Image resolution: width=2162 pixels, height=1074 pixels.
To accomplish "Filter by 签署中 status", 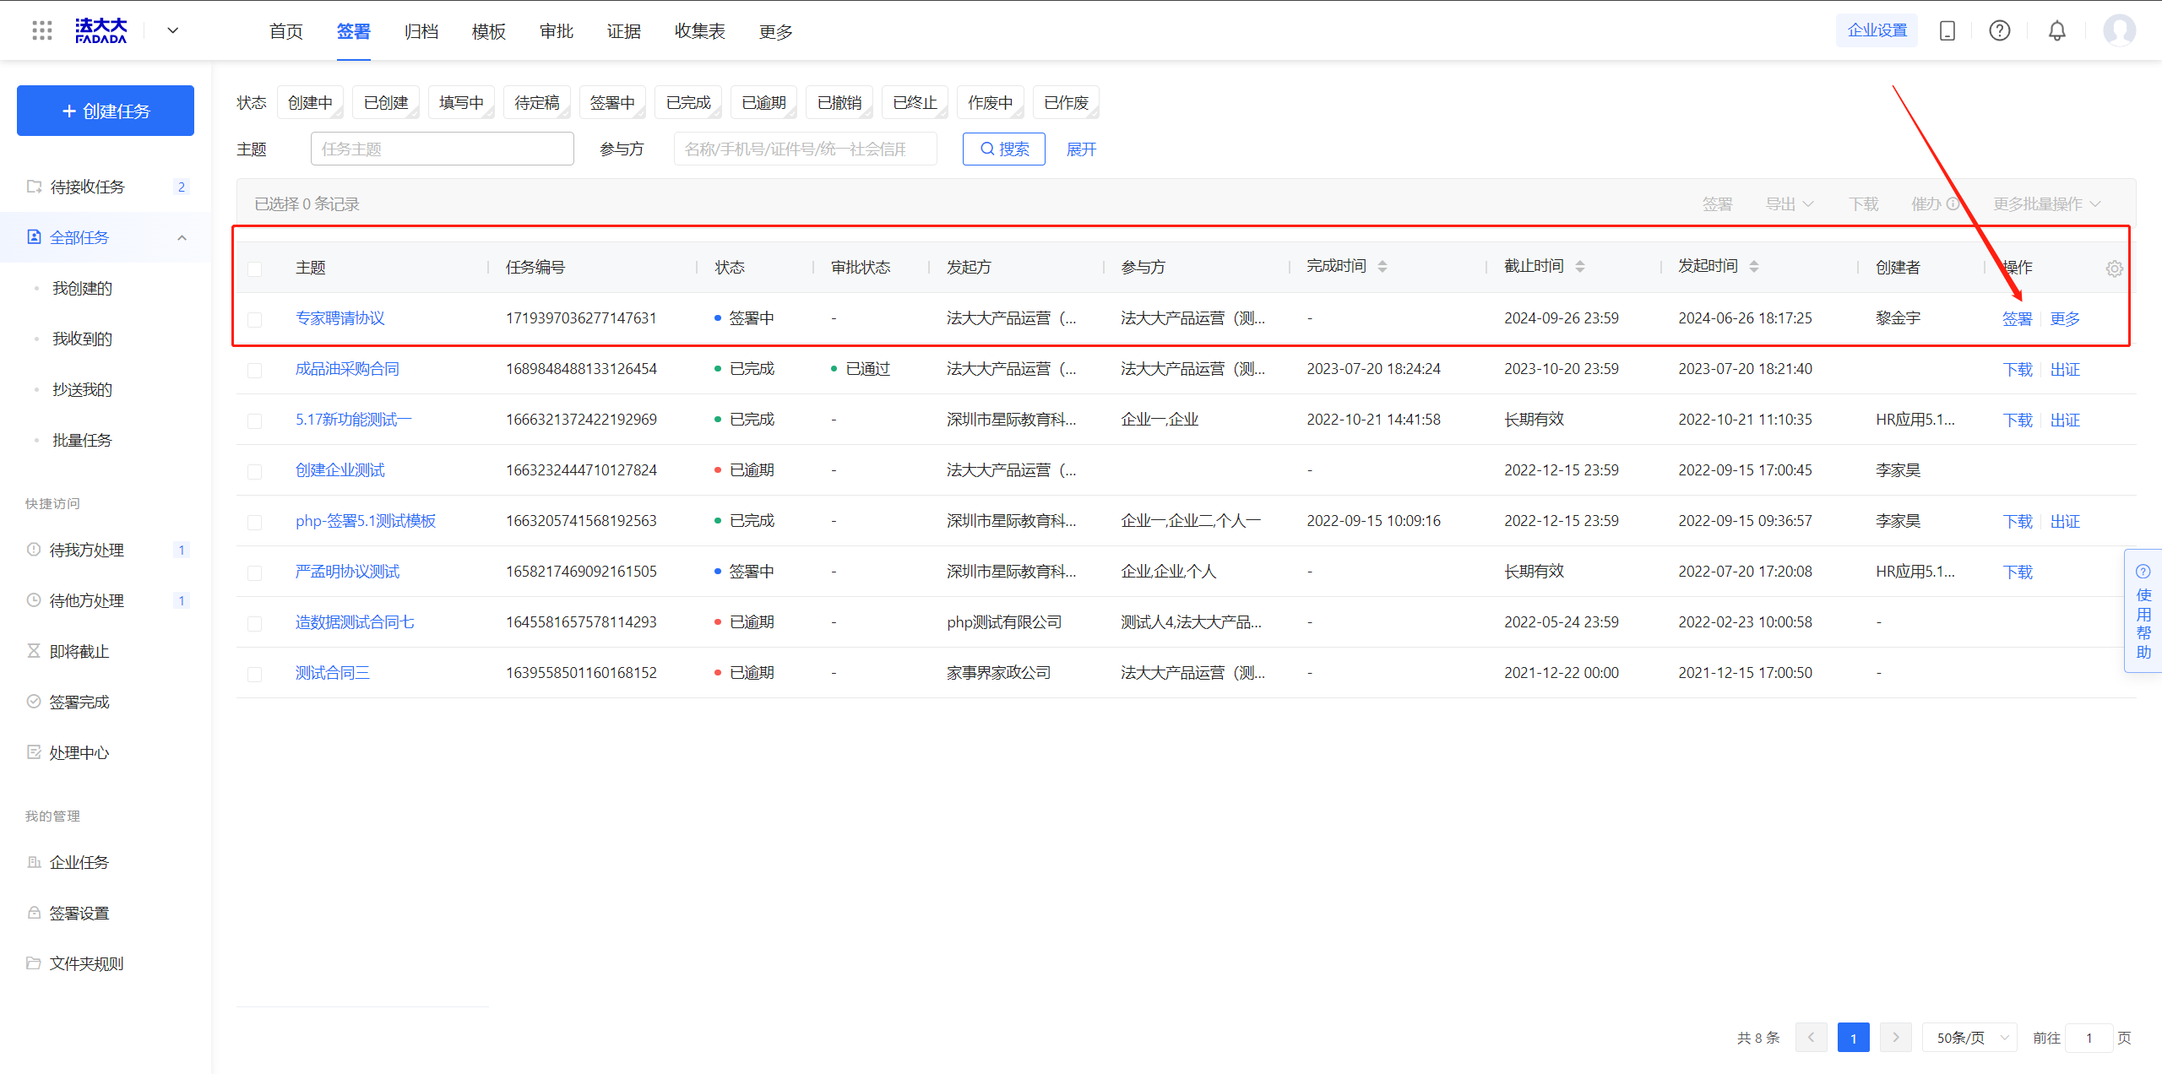I will [x=612, y=102].
